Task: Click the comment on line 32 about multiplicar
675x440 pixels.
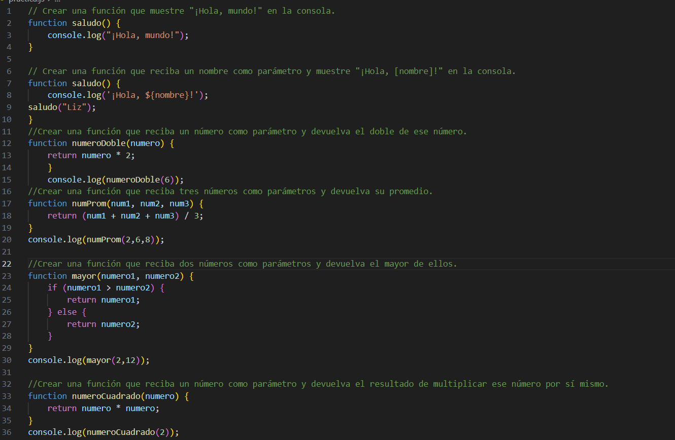Action: (x=318, y=384)
